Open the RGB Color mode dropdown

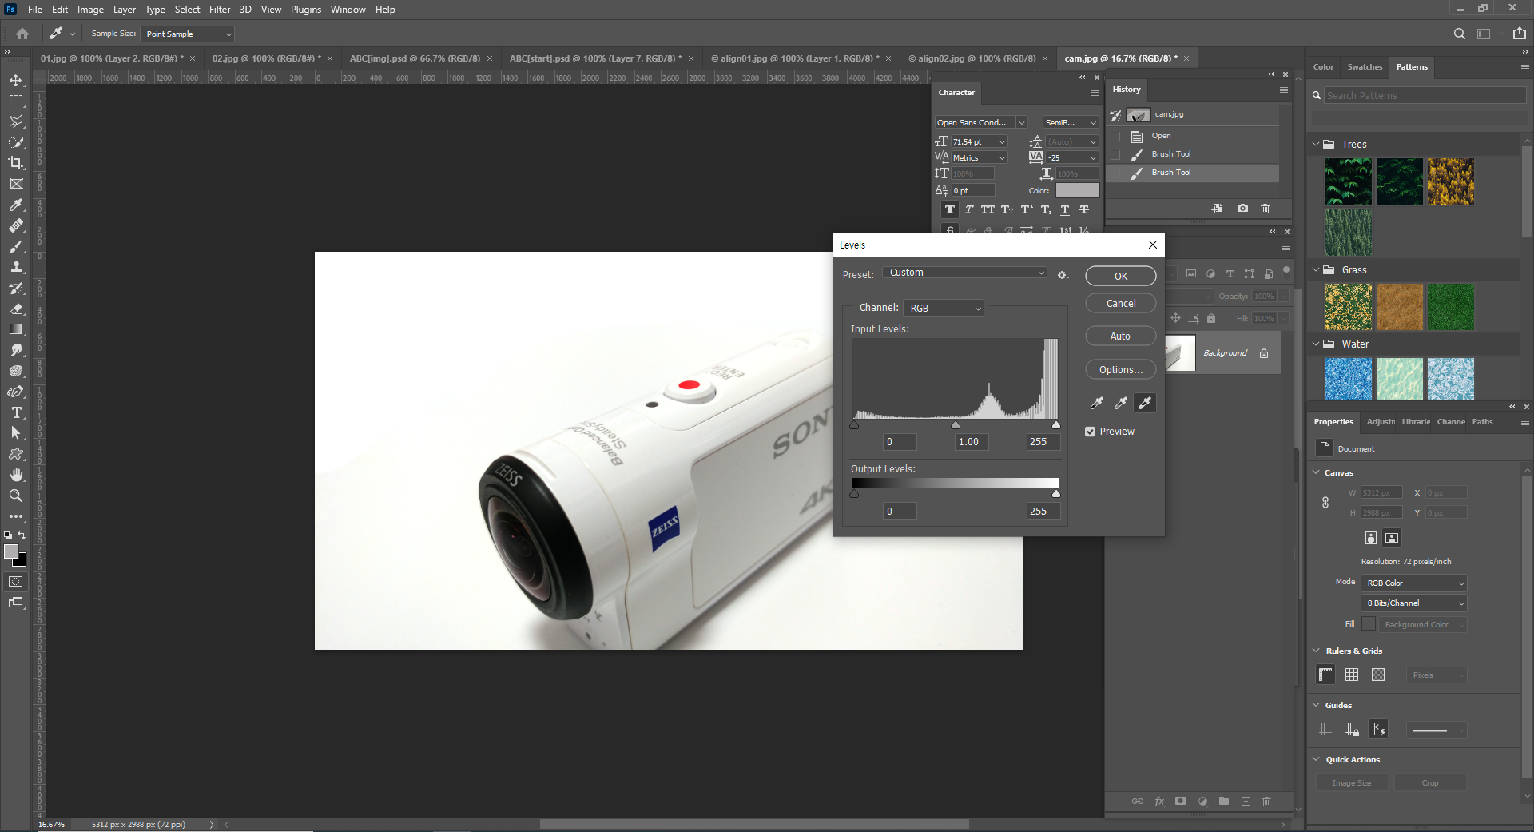(1414, 583)
